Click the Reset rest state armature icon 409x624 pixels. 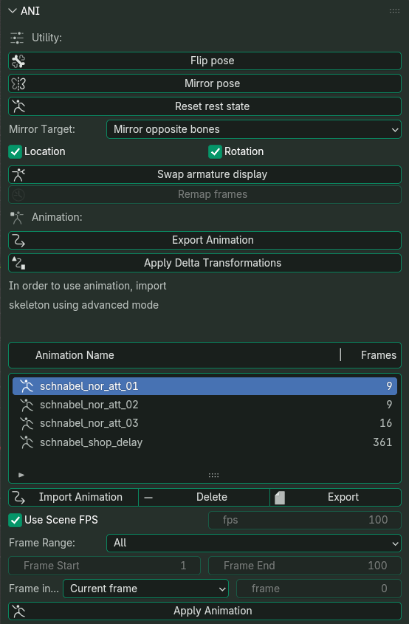click(x=18, y=106)
